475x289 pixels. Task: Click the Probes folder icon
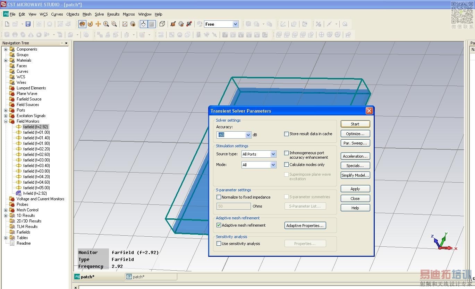[x=12, y=204]
